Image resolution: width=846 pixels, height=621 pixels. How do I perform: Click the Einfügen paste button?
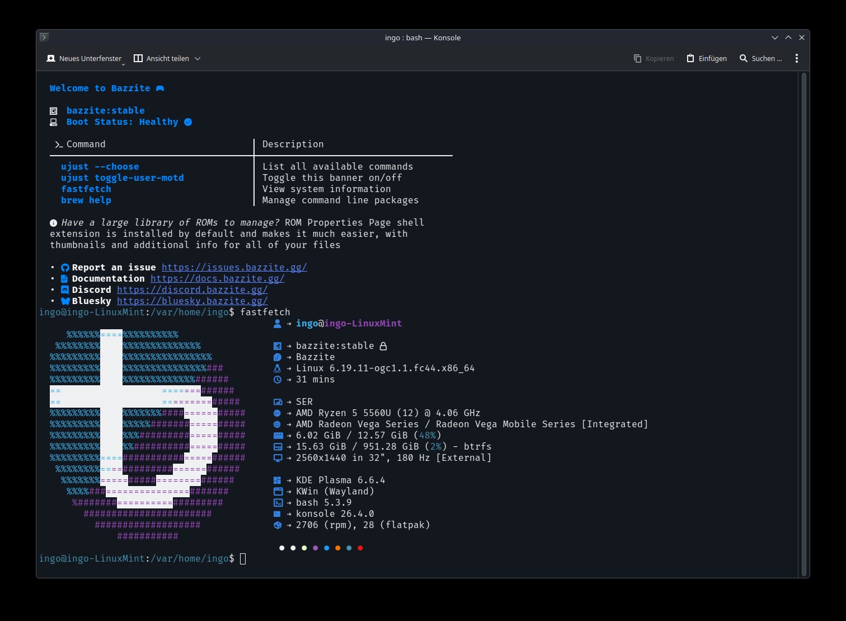tap(707, 58)
